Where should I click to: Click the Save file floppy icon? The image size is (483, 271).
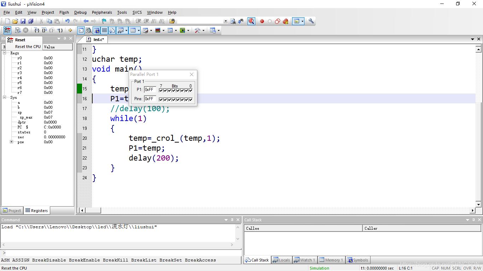coord(23,21)
